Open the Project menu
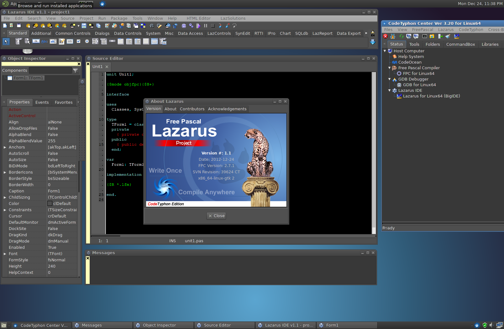504x329 pixels. tap(87, 18)
